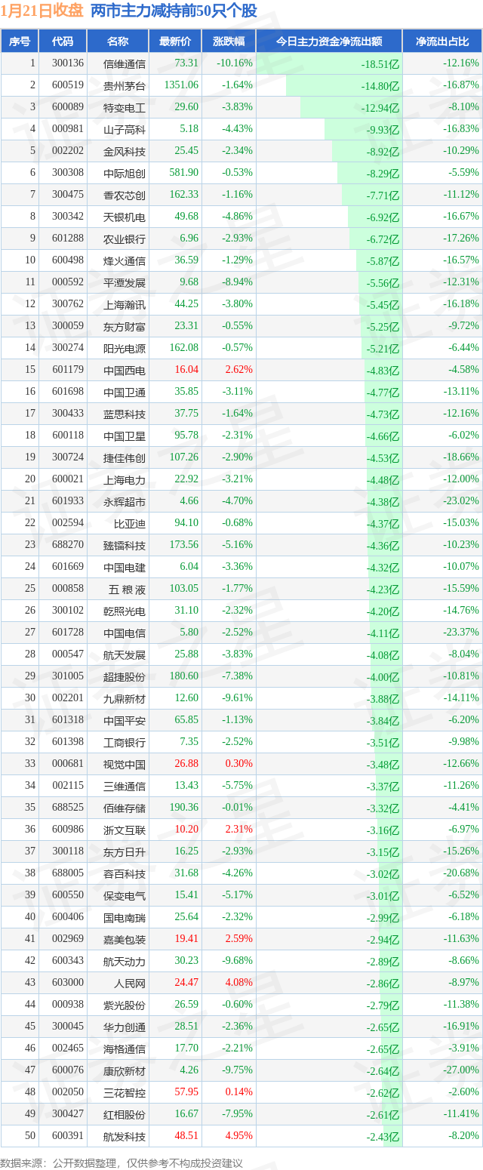Select stock name 三维通信

(x=125, y=786)
